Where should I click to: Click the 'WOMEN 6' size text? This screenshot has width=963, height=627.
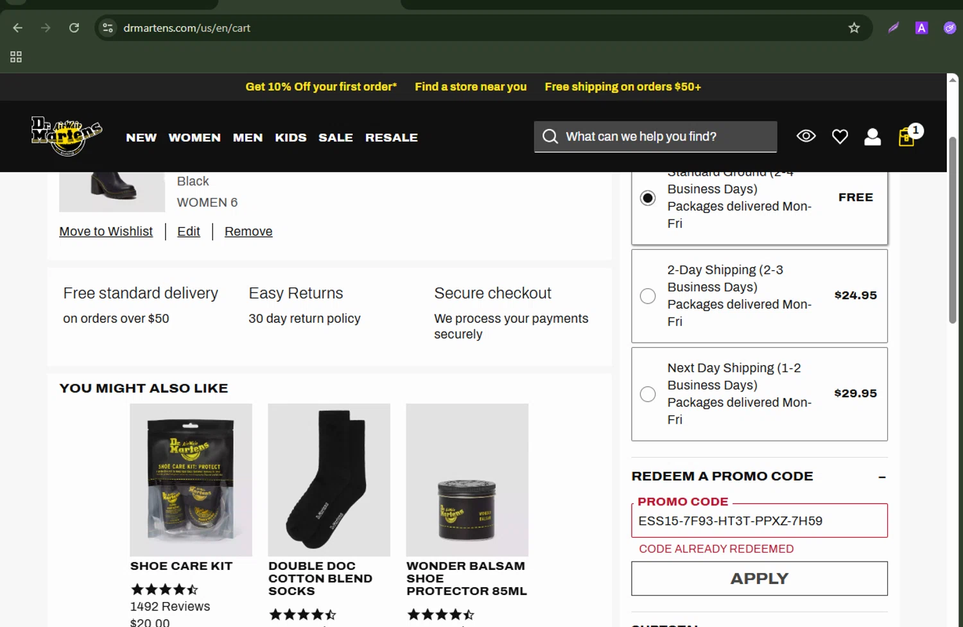click(x=207, y=202)
